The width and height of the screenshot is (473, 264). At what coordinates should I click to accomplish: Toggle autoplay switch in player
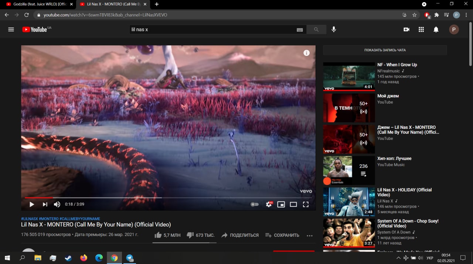click(x=255, y=204)
